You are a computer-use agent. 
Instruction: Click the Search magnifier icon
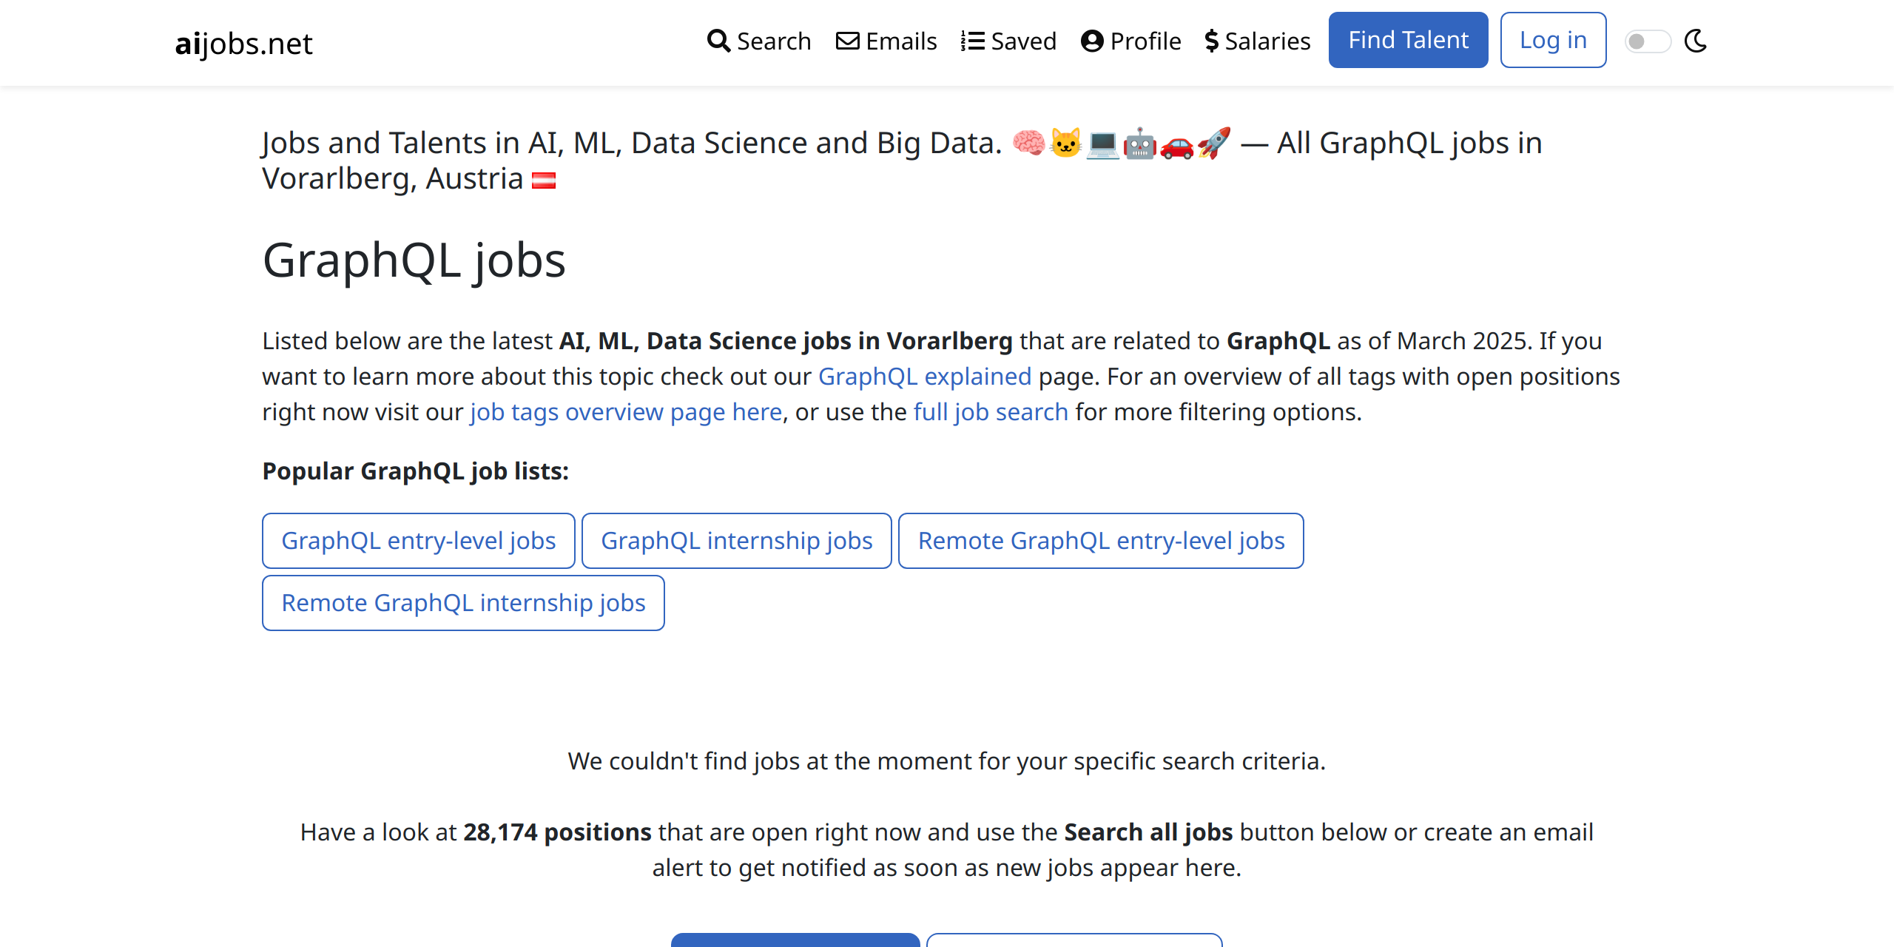pyautogui.click(x=718, y=41)
